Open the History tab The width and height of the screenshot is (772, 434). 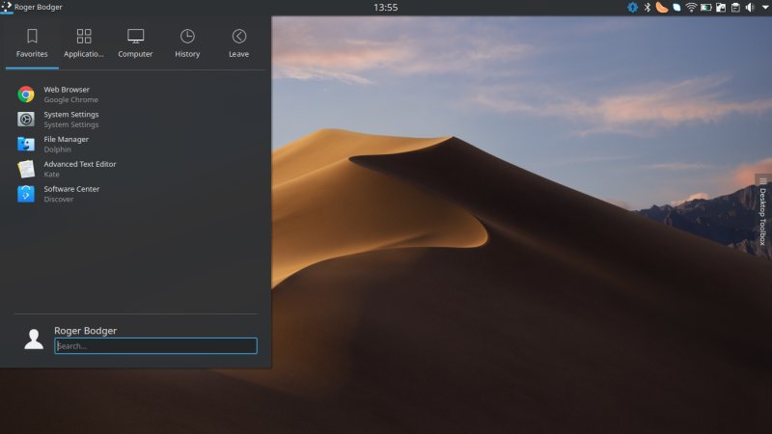coord(187,43)
